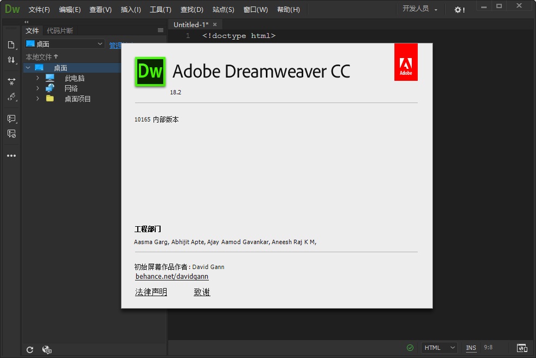Viewport: 536px width, 358px height.
Task: Toggle INS insert mode in status bar
Action: coord(470,348)
